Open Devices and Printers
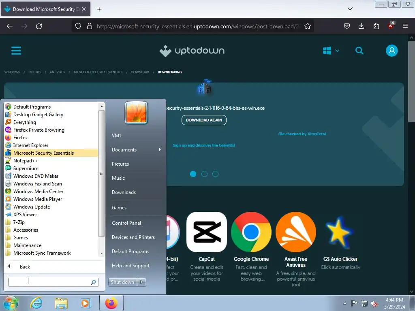415x311 pixels. point(133,237)
